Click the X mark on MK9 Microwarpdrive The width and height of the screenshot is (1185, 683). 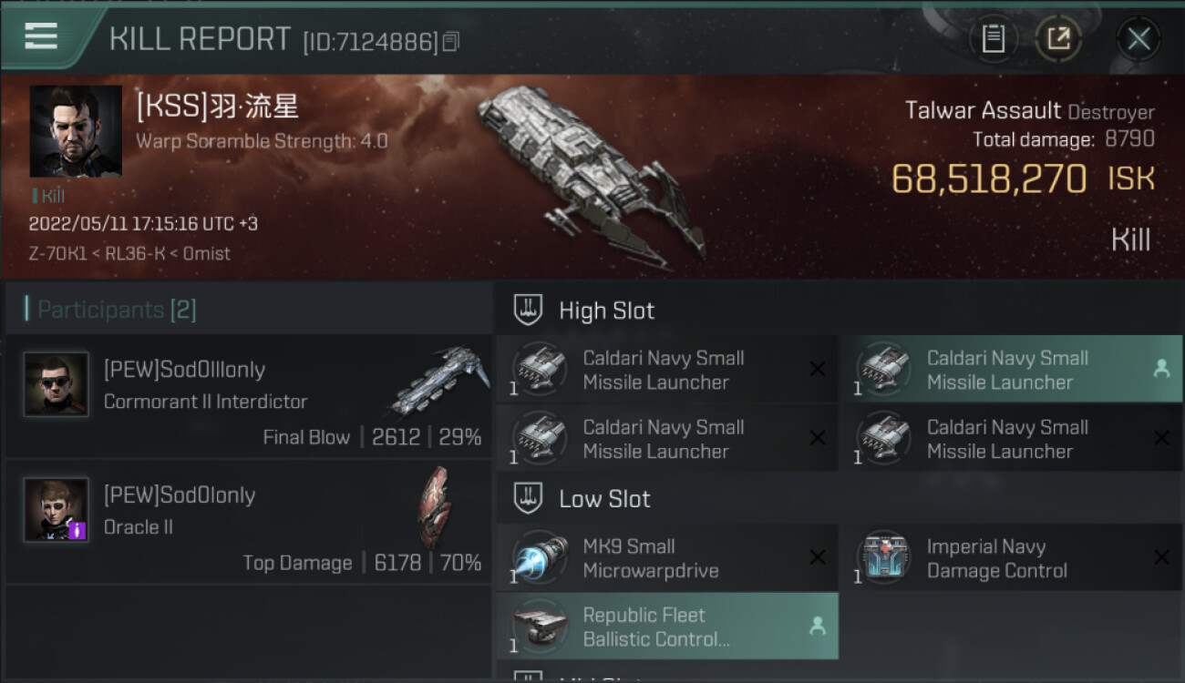coord(818,557)
